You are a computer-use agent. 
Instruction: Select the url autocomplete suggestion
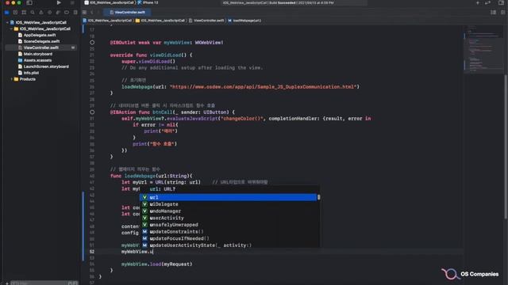pos(228,197)
